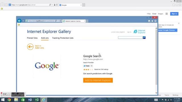The height and width of the screenshot is (102, 182).
Task: Open the http://www.google.com link
Action: 93,59
